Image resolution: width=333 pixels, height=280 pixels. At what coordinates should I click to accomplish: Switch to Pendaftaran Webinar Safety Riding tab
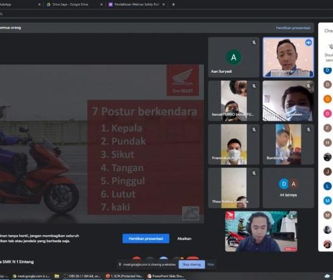pos(136,4)
